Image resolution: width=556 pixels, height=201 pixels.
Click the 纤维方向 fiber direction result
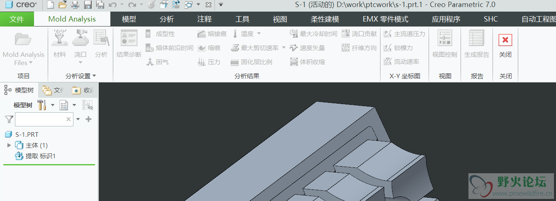pyautogui.click(x=359, y=48)
